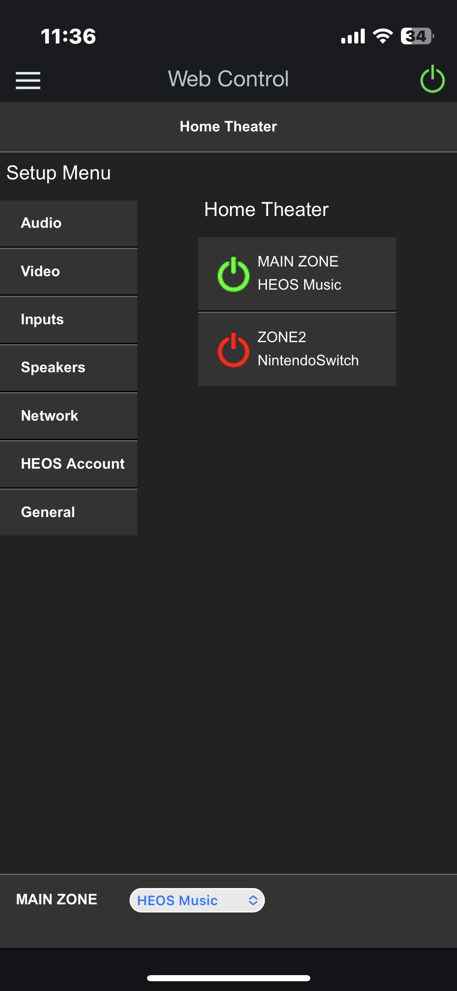Screen dimensions: 457x991
Task: Toggle ZONE2 red power icon
Action: click(x=233, y=350)
